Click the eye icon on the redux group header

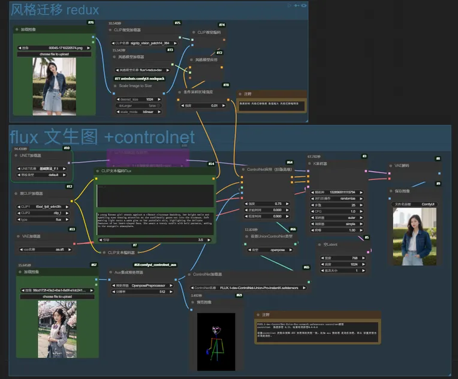[x=304, y=5]
